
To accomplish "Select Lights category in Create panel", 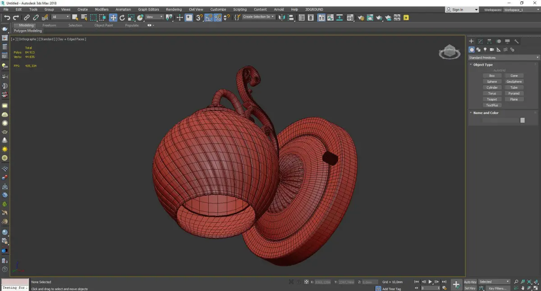I will (485, 49).
